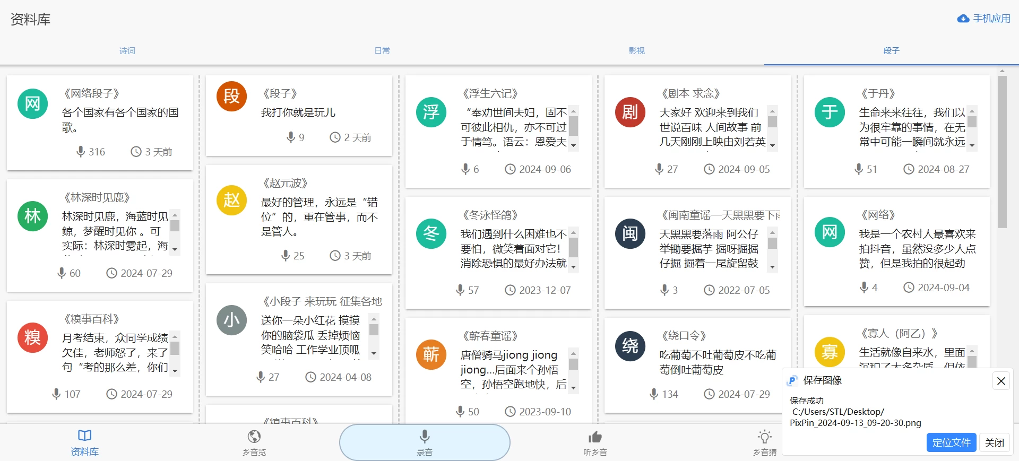Click the file path text in 保存图像 popup
Image resolution: width=1019 pixels, height=461 pixels.
coord(856,417)
